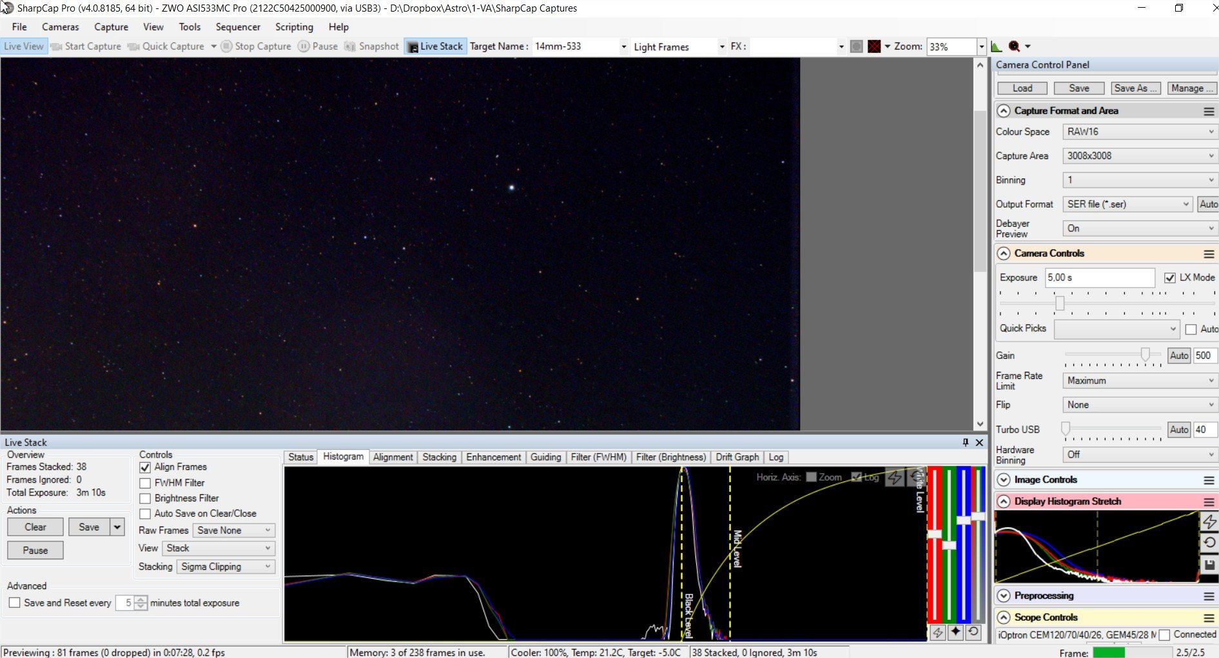Click the focus assistant magnifier icon
The width and height of the screenshot is (1219, 658).
point(1015,46)
